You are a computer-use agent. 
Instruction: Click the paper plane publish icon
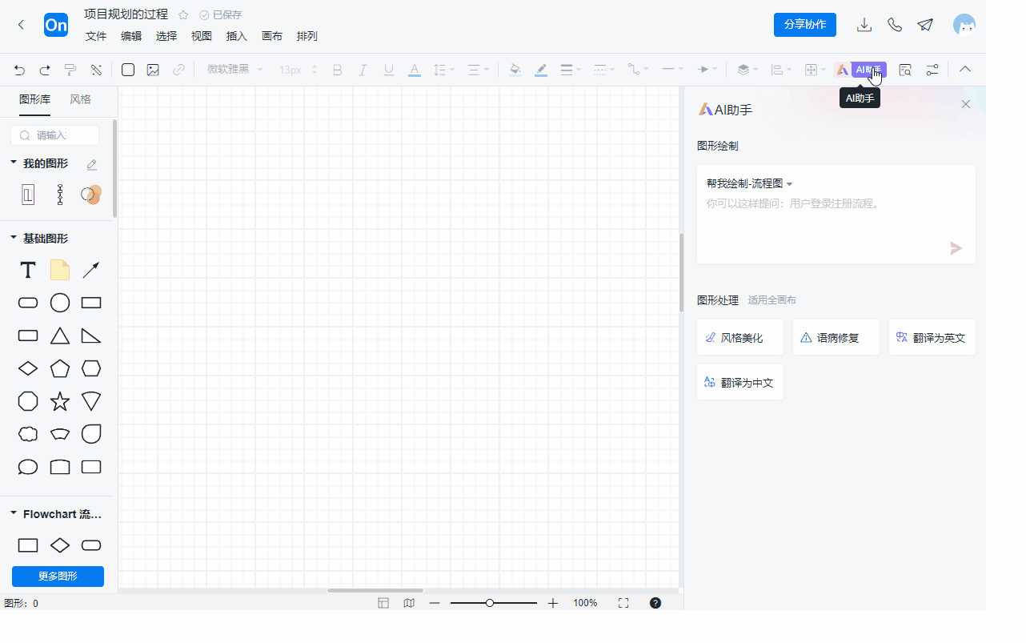926,25
